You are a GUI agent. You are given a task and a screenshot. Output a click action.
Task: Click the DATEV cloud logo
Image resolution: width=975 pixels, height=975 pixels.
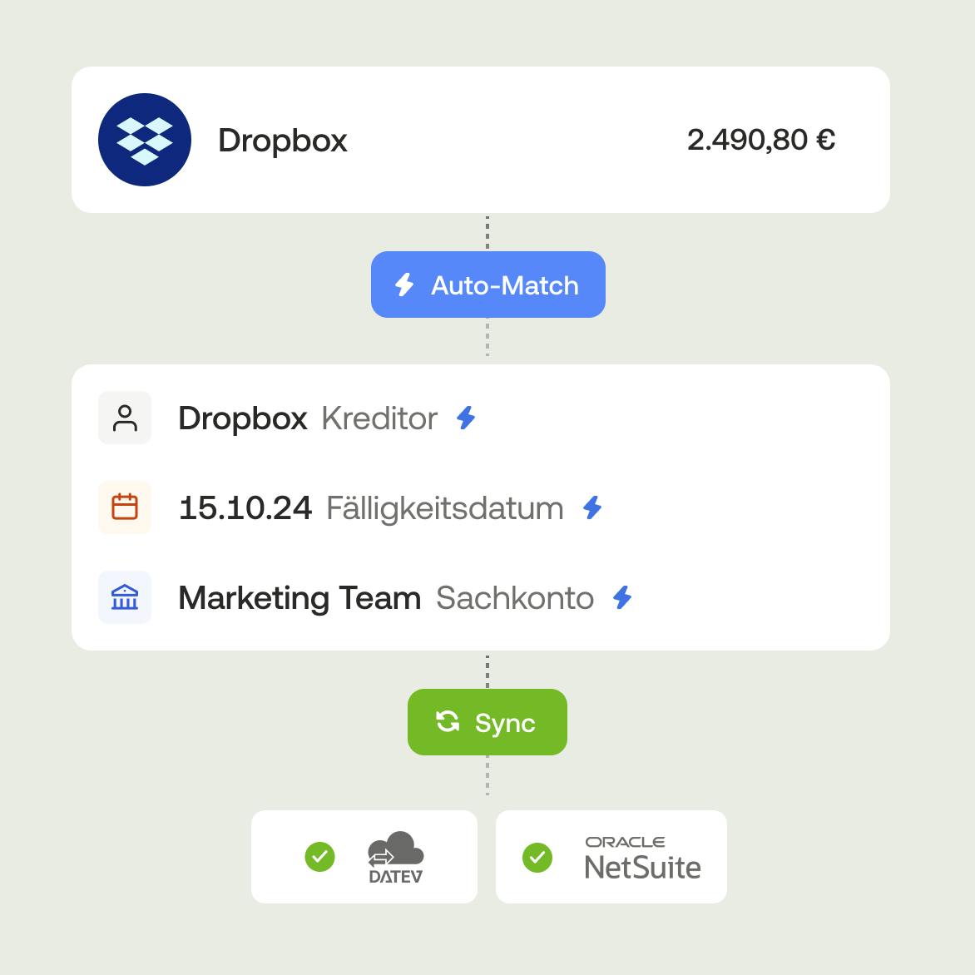pyautogui.click(x=396, y=857)
